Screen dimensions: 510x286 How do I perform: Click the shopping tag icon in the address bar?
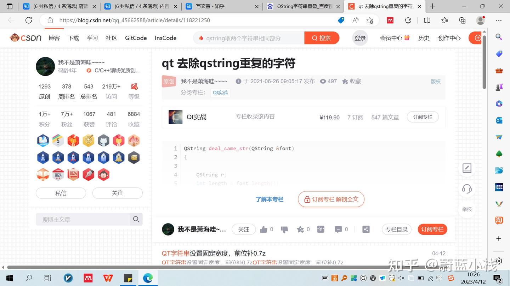click(x=341, y=20)
